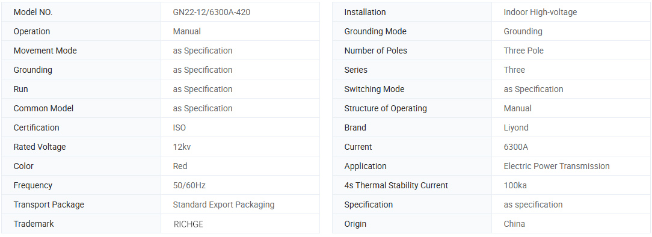Image resolution: width=652 pixels, height=237 pixels.
Task: Click the Three Pole value
Action: pyautogui.click(x=523, y=51)
